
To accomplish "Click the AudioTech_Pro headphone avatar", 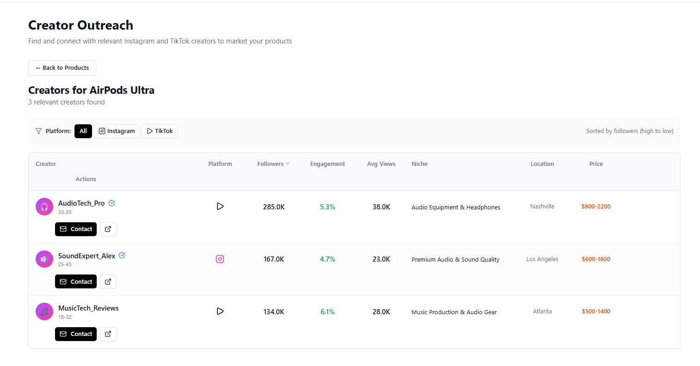I will [44, 207].
